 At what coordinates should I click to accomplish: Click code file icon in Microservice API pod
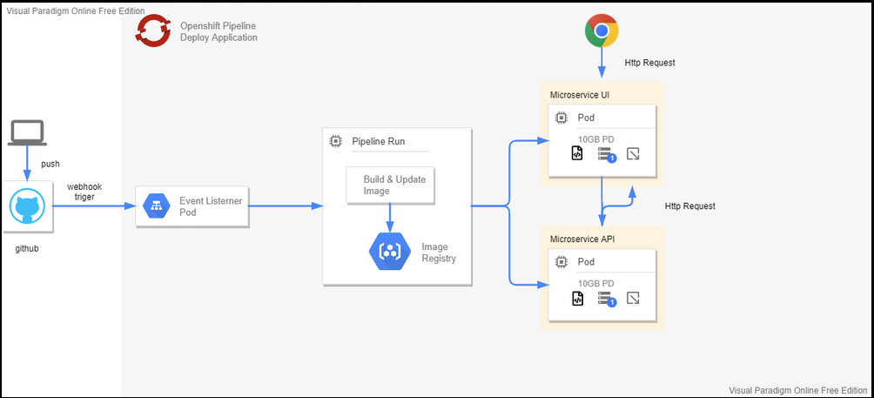coord(576,299)
